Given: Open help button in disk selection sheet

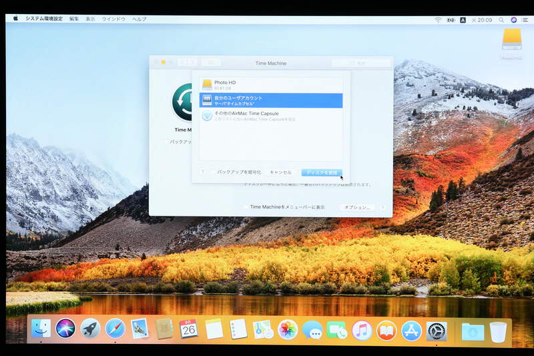Looking at the screenshot, I should coord(203,172).
